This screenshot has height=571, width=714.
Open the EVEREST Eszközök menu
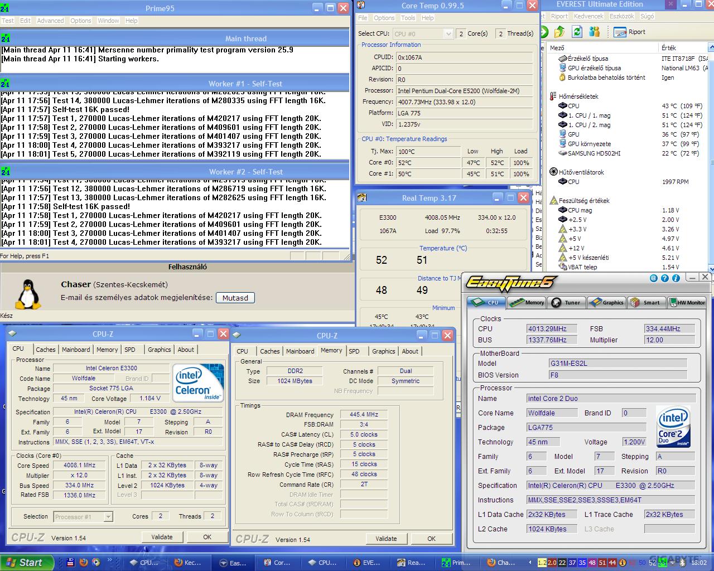(x=621, y=16)
